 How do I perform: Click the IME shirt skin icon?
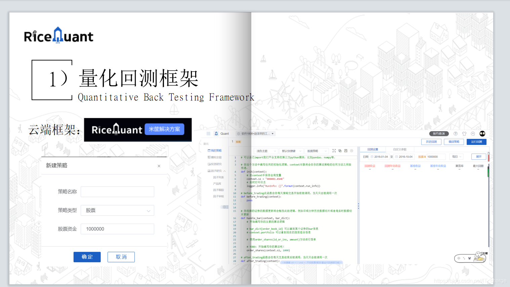click(x=469, y=258)
